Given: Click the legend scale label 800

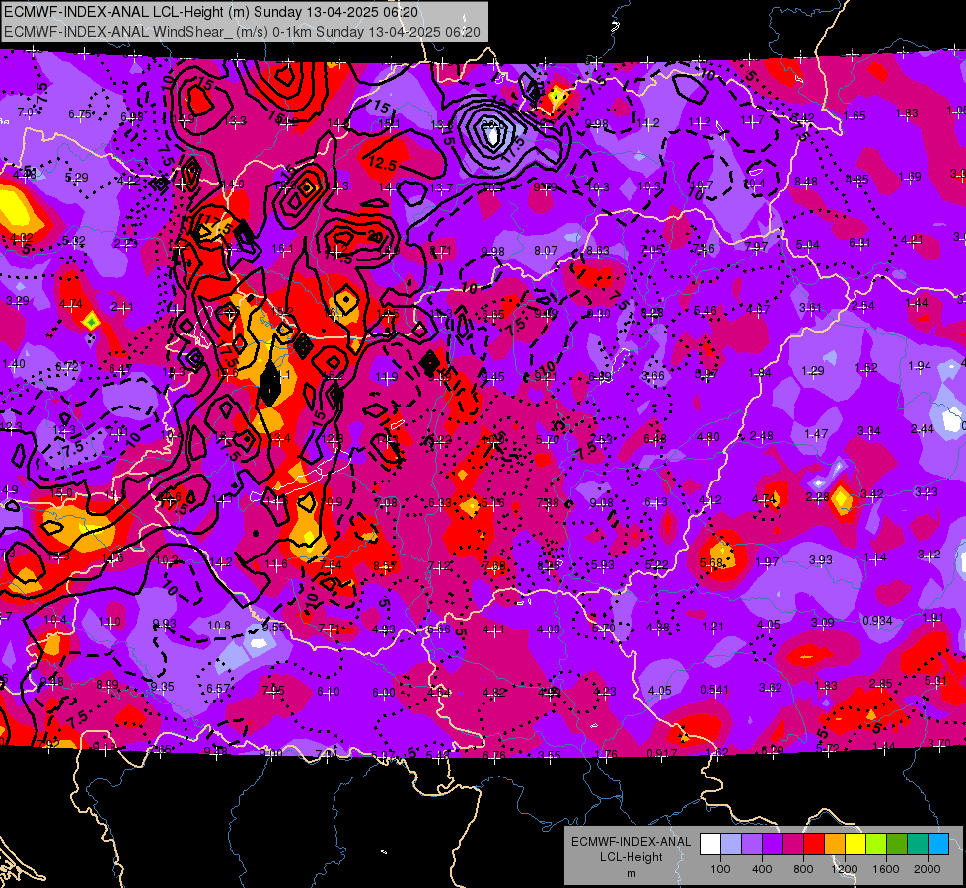Looking at the screenshot, I should [803, 869].
